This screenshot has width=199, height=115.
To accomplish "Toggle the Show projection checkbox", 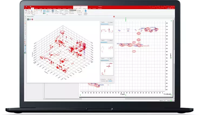I will coord(101,79).
